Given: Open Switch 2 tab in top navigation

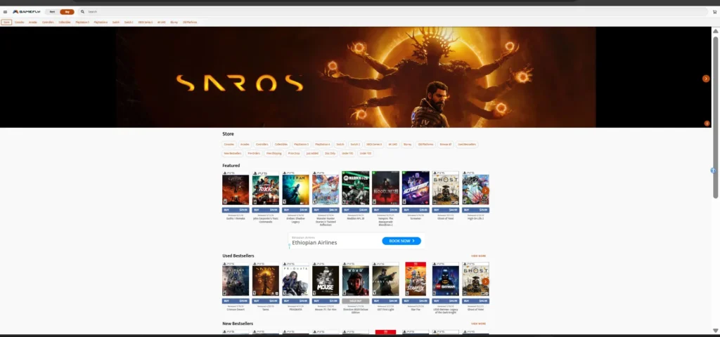Looking at the screenshot, I should click(x=129, y=22).
